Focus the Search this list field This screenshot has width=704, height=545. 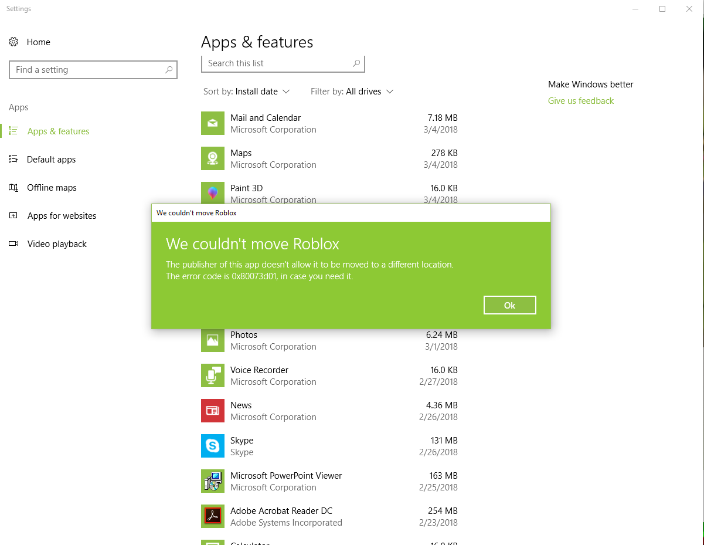tap(283, 63)
